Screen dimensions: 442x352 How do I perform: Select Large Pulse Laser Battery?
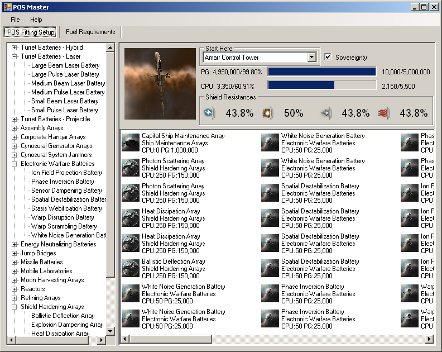pos(65,74)
